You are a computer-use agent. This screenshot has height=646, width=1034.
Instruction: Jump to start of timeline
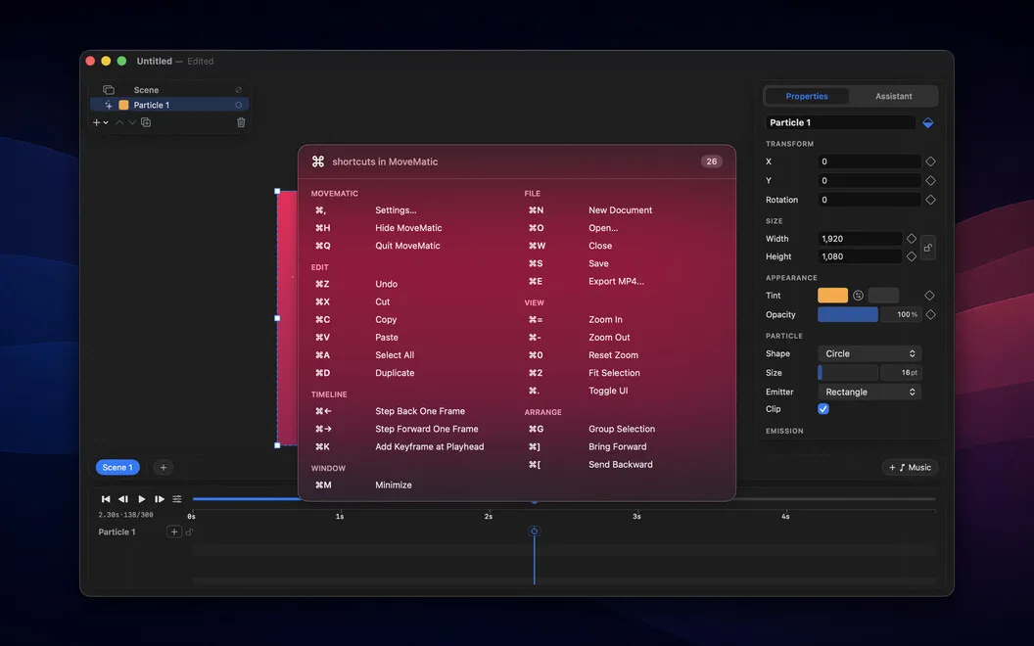click(106, 499)
